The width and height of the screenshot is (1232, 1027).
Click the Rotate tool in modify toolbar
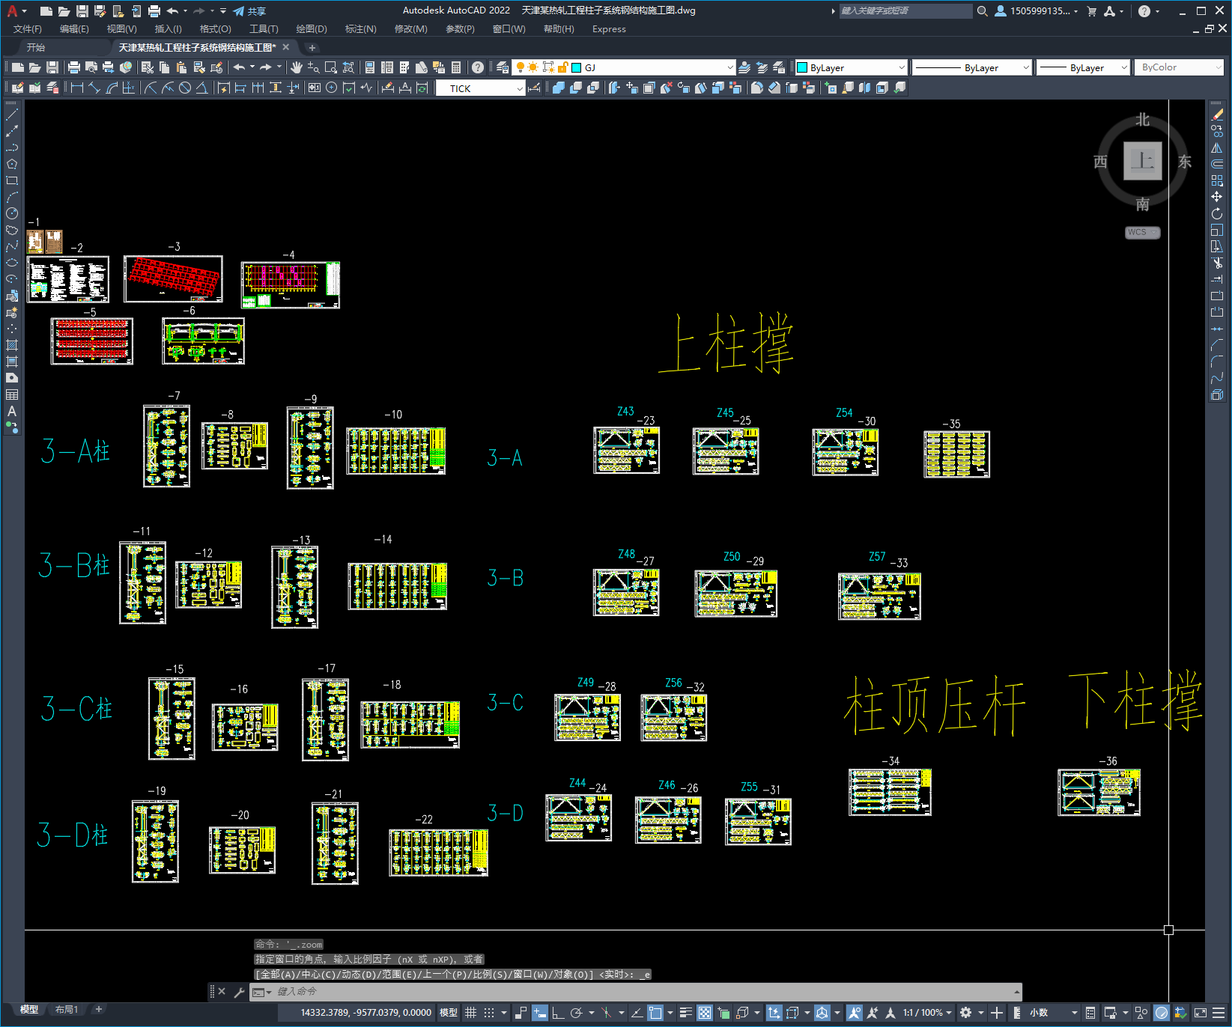pyautogui.click(x=1217, y=213)
